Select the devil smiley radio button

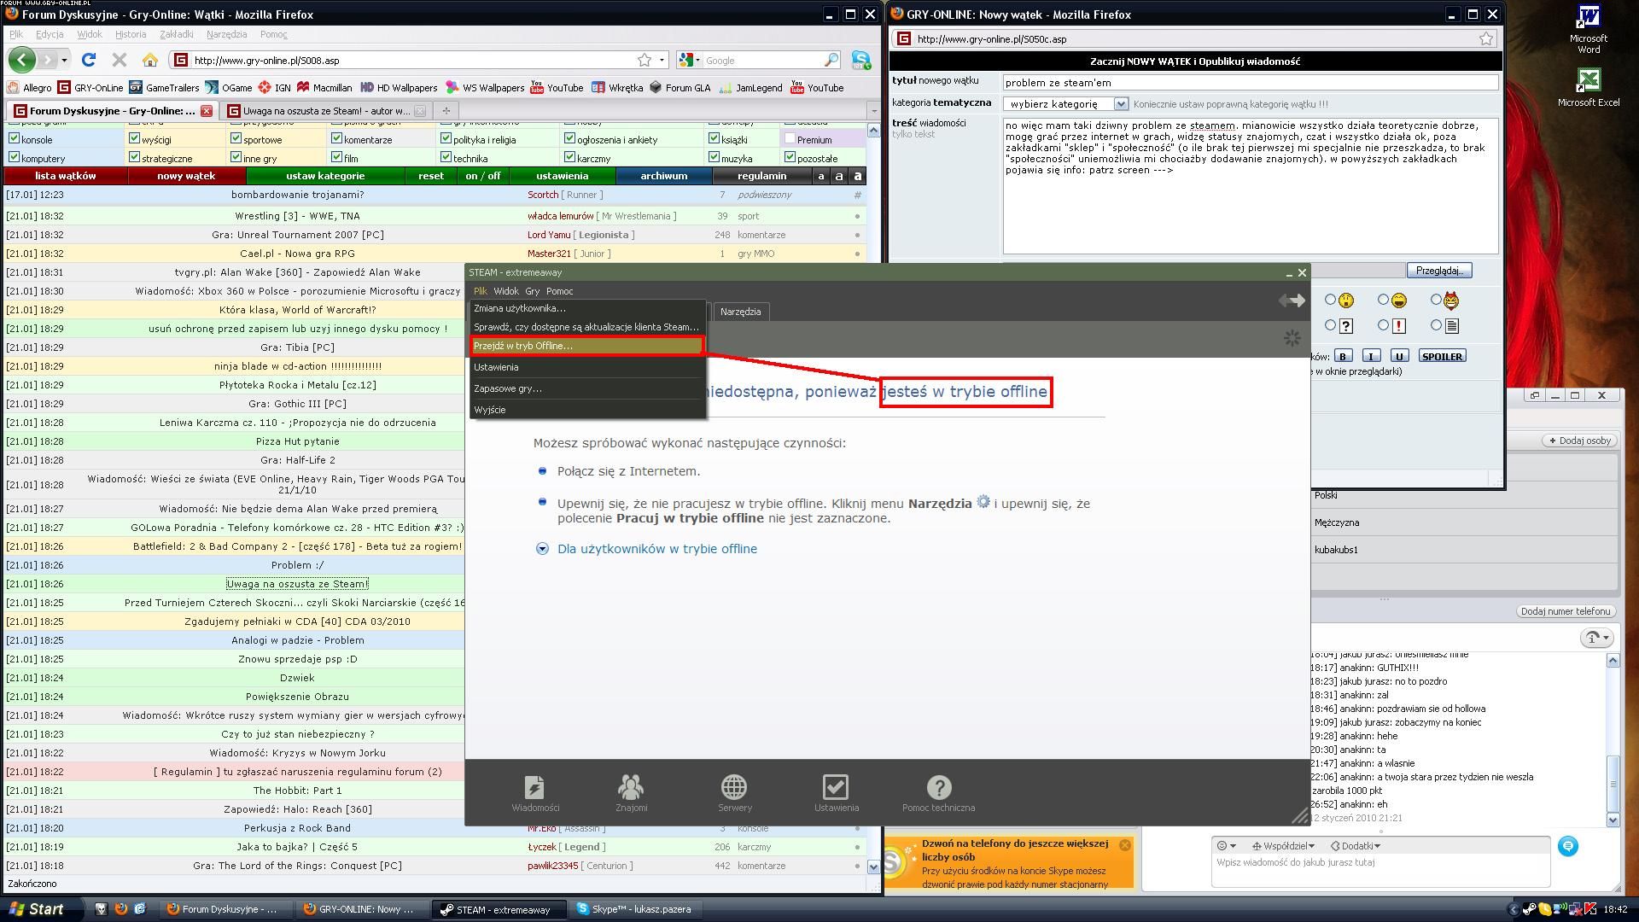point(1436,300)
